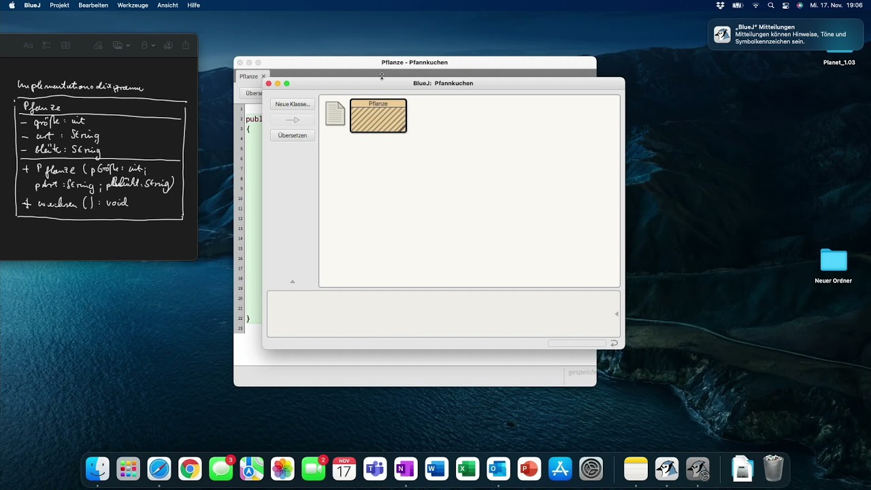
Task: Click the Übersetzen button in the BlueJ project window
Action: point(293,135)
